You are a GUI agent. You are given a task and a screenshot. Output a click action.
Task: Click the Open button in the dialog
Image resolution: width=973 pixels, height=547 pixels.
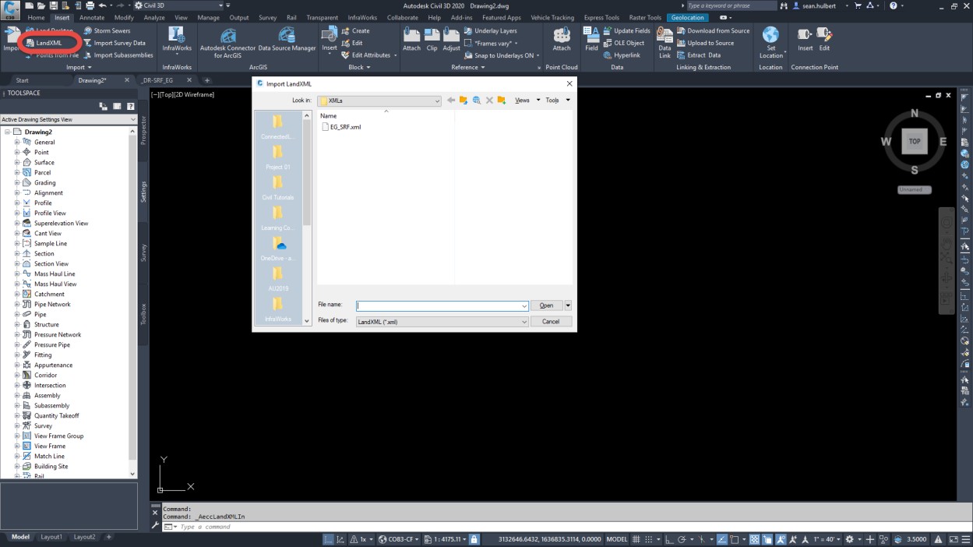tap(547, 306)
